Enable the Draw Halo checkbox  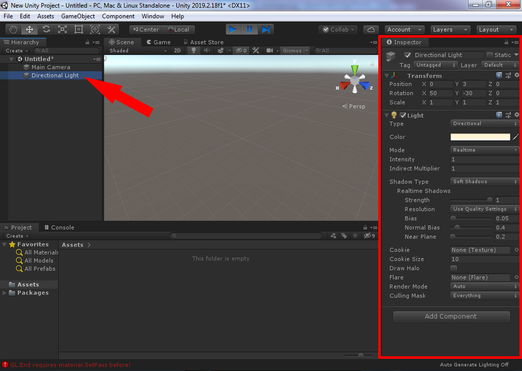pyautogui.click(x=454, y=268)
